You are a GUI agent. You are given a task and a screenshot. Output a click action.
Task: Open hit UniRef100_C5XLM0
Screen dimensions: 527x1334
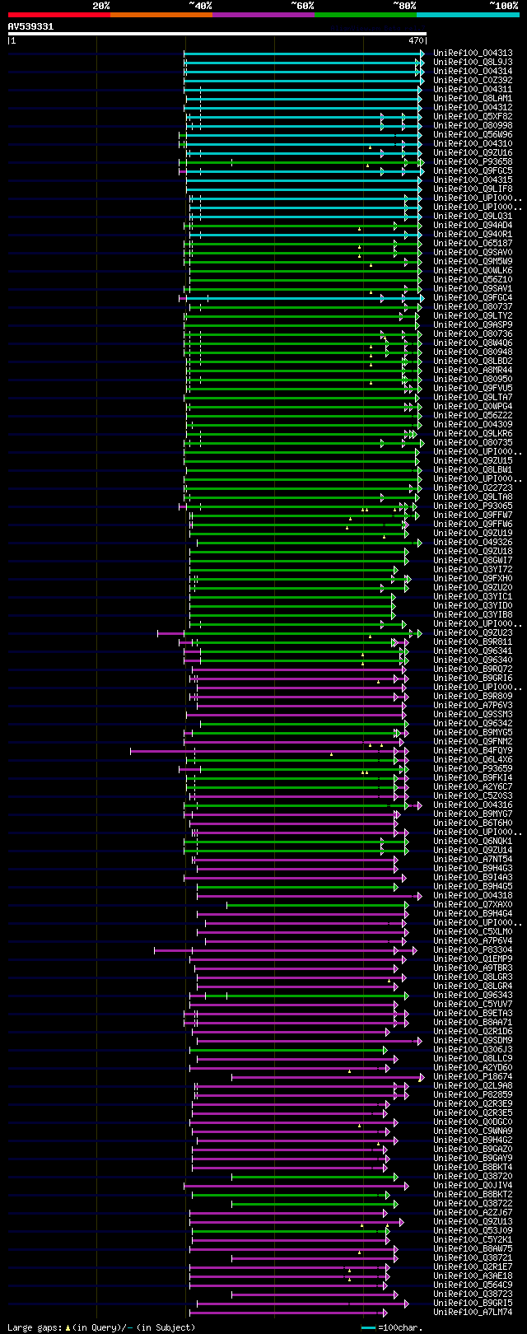473,932
